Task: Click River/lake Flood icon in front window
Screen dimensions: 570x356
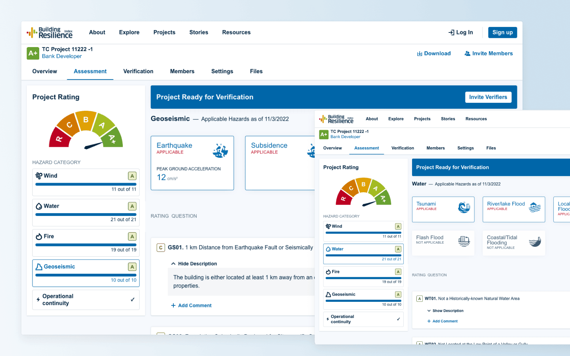Action: pos(535,207)
